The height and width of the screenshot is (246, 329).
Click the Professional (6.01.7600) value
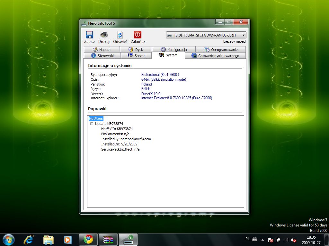(160, 74)
